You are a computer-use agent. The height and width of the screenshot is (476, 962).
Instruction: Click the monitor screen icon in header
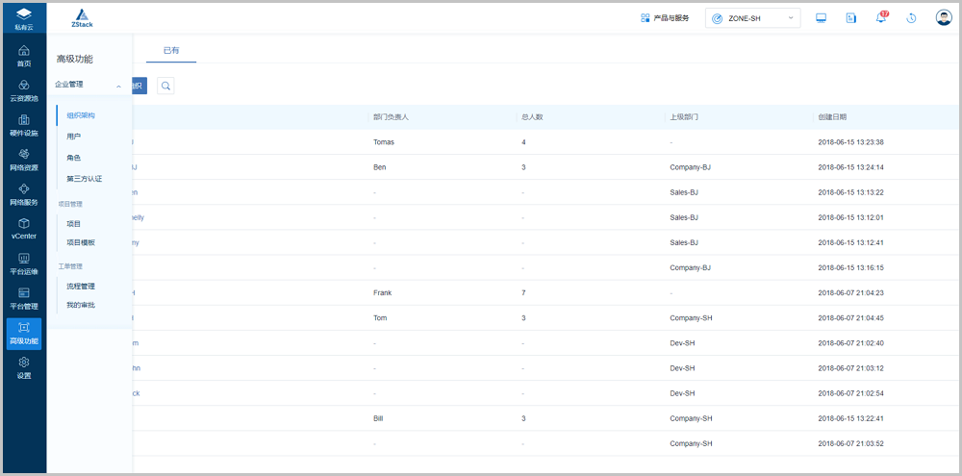821,18
